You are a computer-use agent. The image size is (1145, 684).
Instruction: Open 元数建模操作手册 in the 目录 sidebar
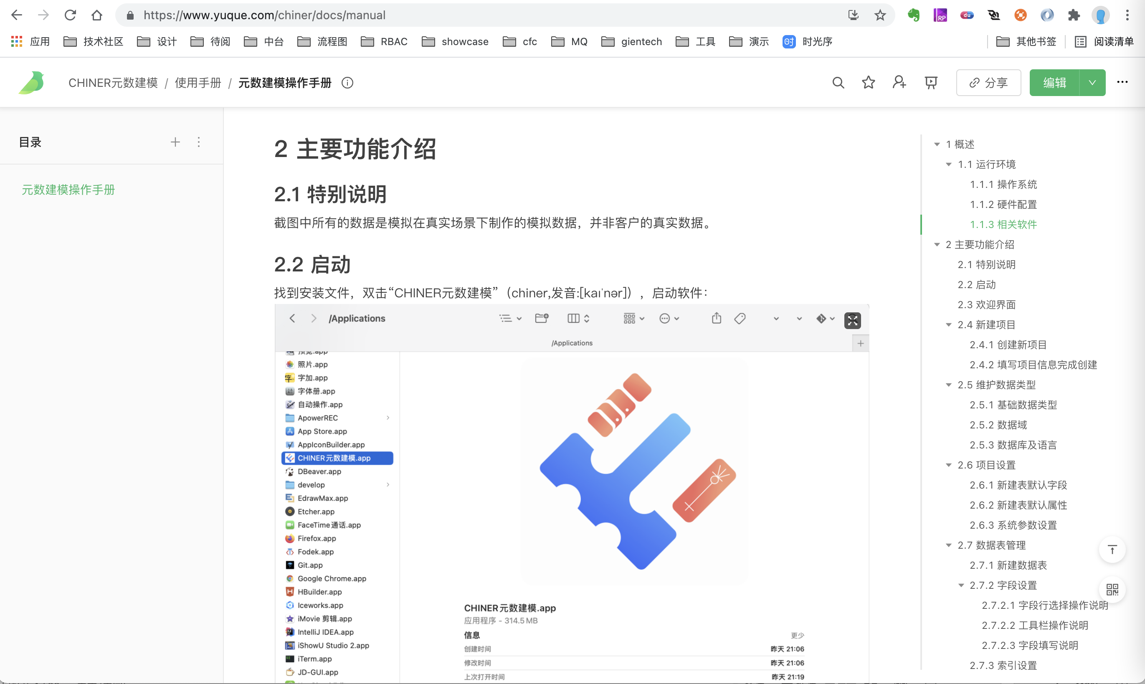coord(68,190)
